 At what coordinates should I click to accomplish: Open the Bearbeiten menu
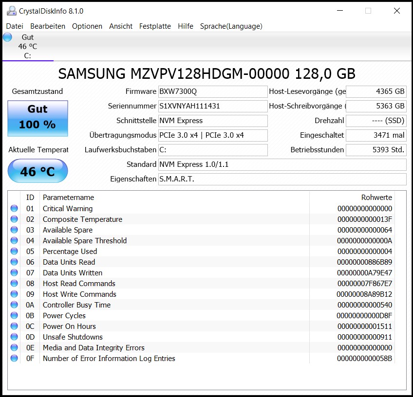(x=48, y=26)
